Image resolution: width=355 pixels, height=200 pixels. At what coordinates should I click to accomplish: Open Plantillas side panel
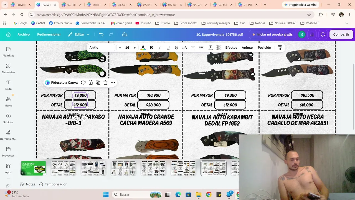point(8,52)
